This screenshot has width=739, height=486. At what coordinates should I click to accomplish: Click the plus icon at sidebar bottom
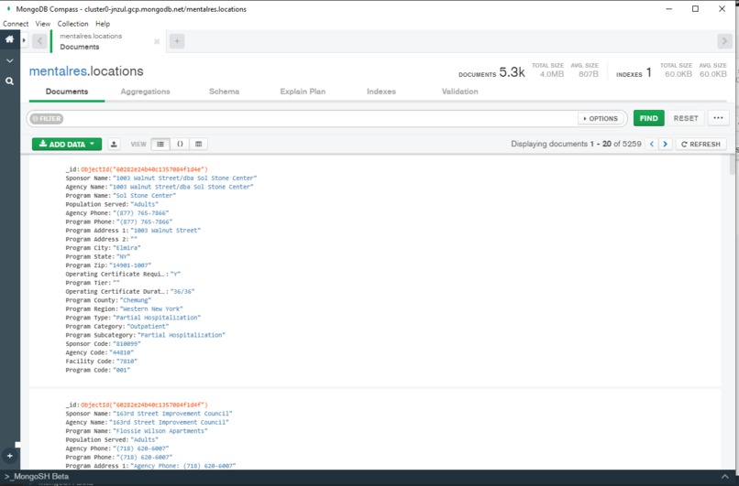click(x=9, y=456)
